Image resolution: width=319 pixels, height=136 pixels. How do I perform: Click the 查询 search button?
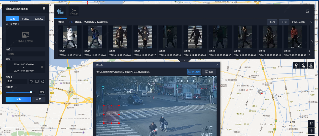[x=18, y=99]
